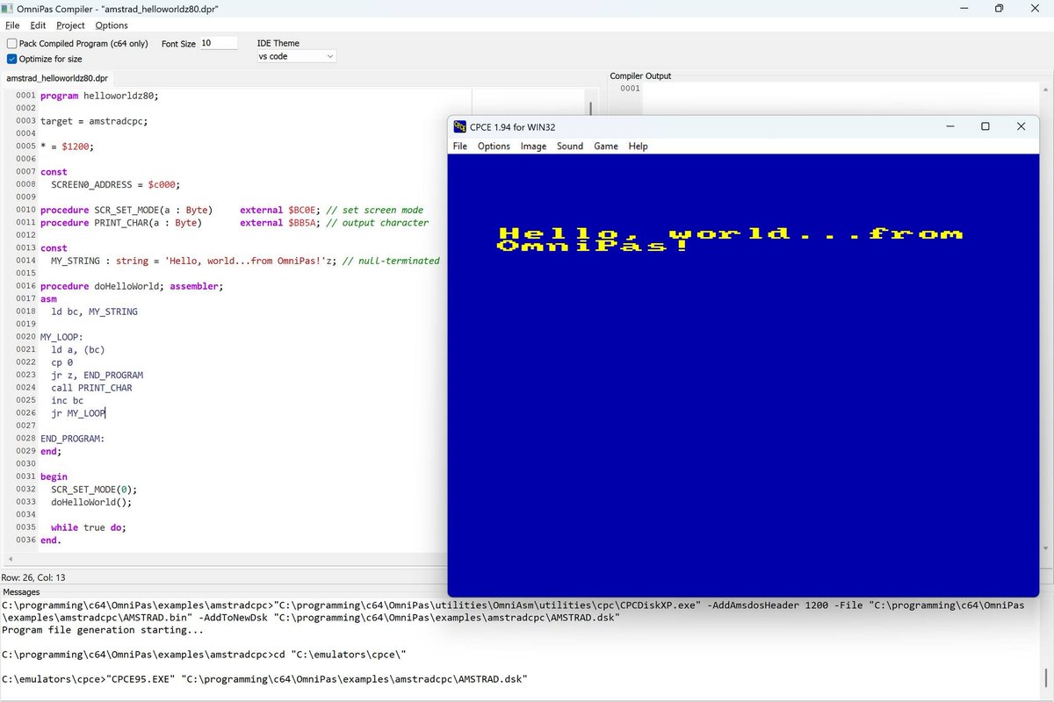Enable Pack Compiled Program (c64 only)
Viewport: 1054px width, 702px height.
(11, 42)
